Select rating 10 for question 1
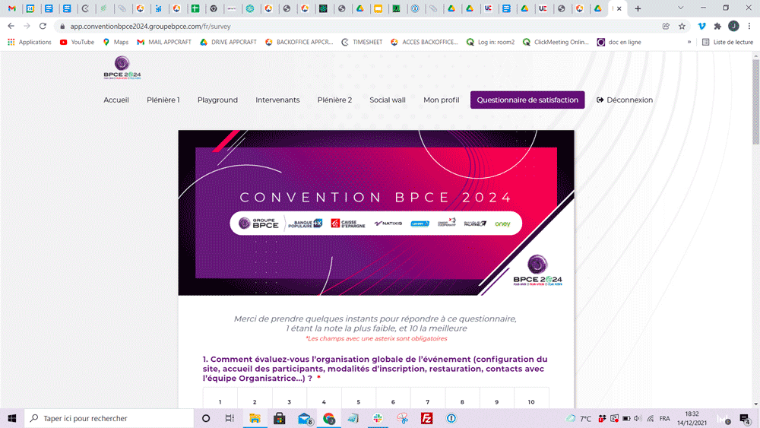760x428 pixels. pos(531,401)
